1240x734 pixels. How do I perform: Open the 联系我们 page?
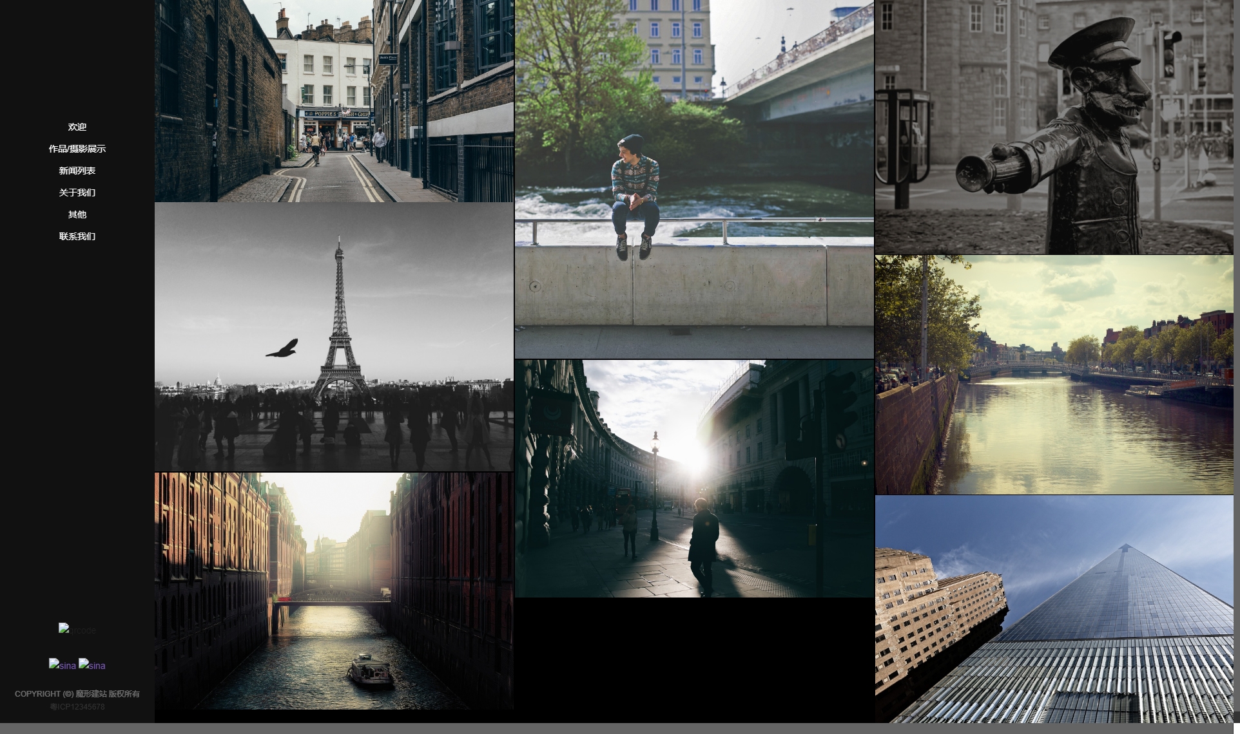(x=77, y=236)
